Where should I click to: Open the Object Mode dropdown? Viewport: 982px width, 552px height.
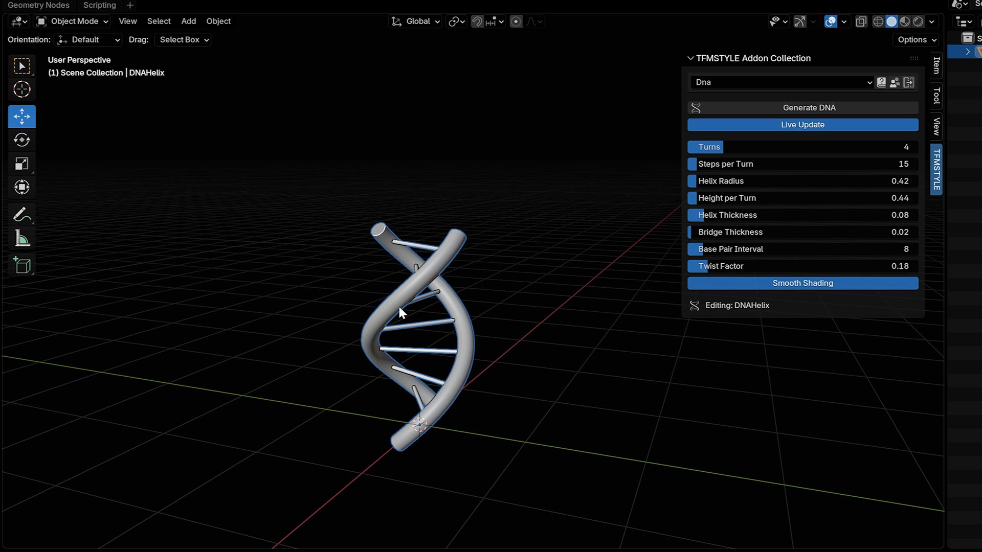[x=73, y=21]
